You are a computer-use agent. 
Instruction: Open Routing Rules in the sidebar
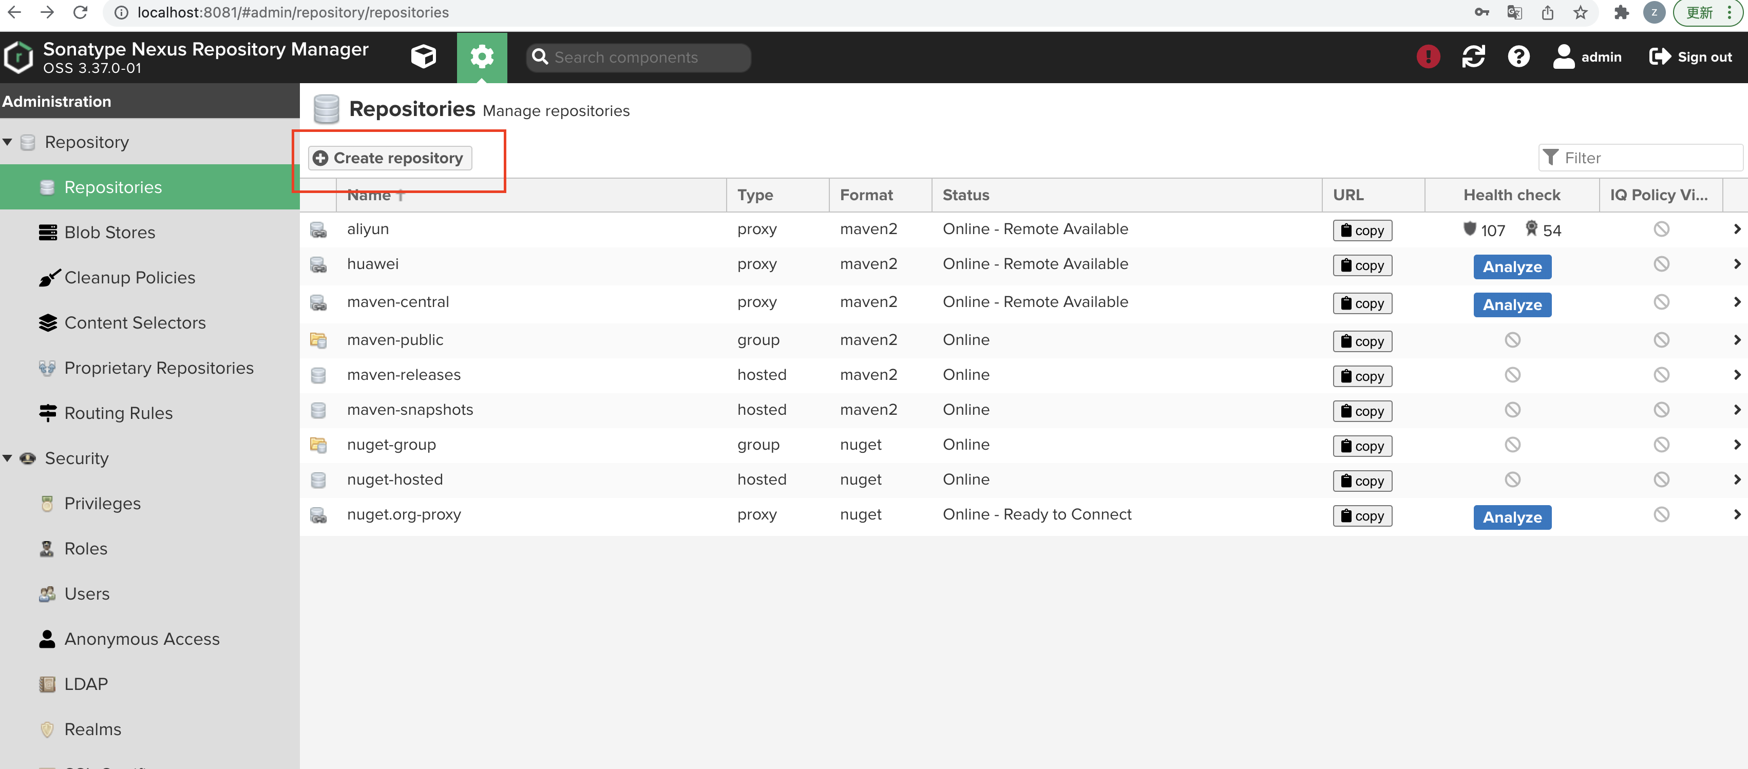pos(149,413)
